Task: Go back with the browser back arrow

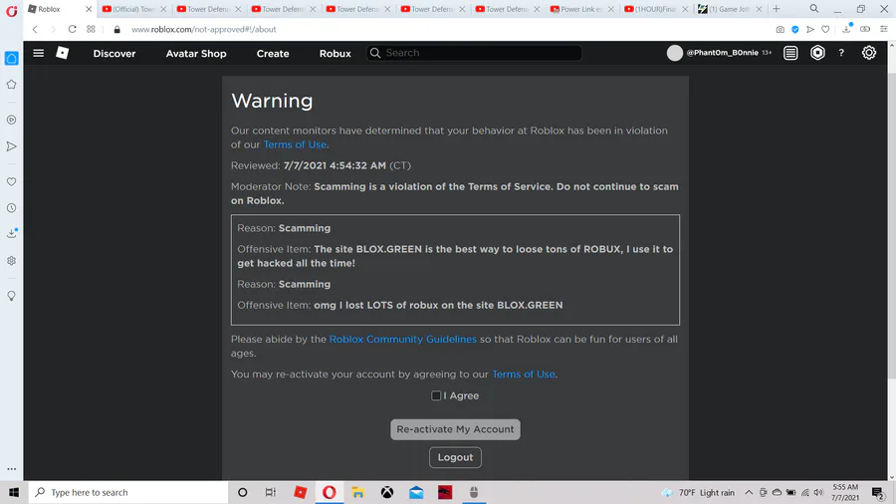Action: (35, 29)
